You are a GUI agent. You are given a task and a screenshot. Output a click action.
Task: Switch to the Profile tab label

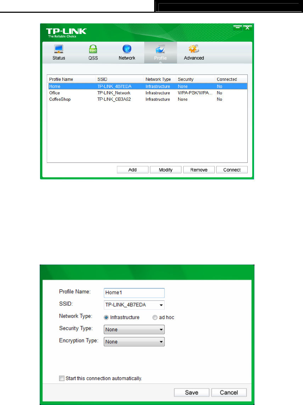click(160, 58)
